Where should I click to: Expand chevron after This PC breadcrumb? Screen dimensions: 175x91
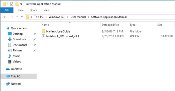pyautogui.click(x=46, y=17)
